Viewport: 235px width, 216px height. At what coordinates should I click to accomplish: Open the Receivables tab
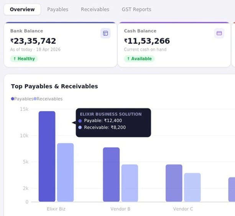pos(95,10)
